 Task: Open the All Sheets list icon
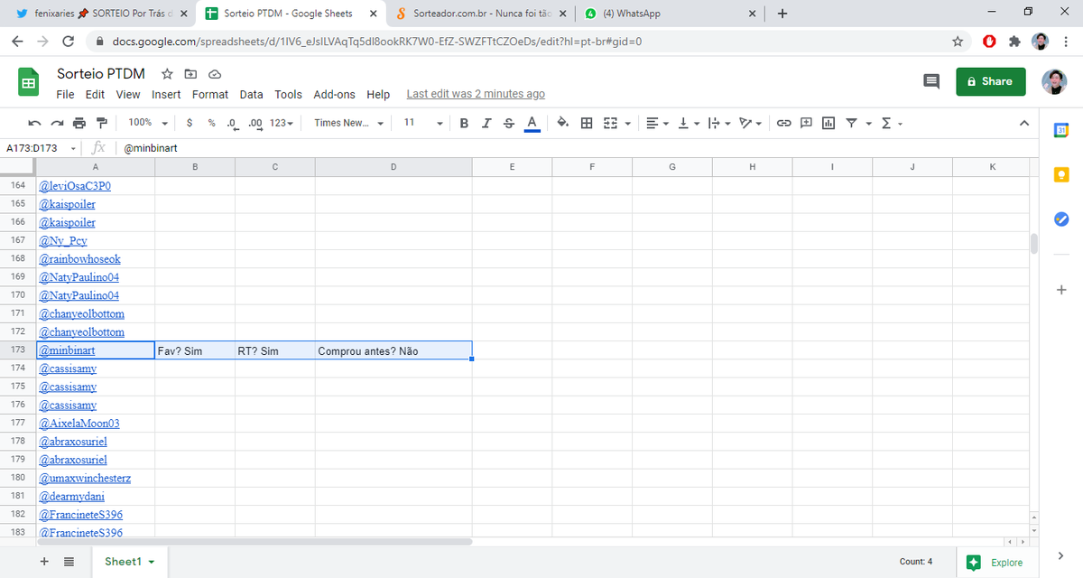tap(69, 562)
